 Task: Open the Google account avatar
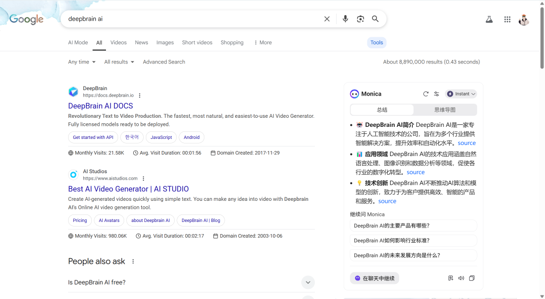click(524, 20)
